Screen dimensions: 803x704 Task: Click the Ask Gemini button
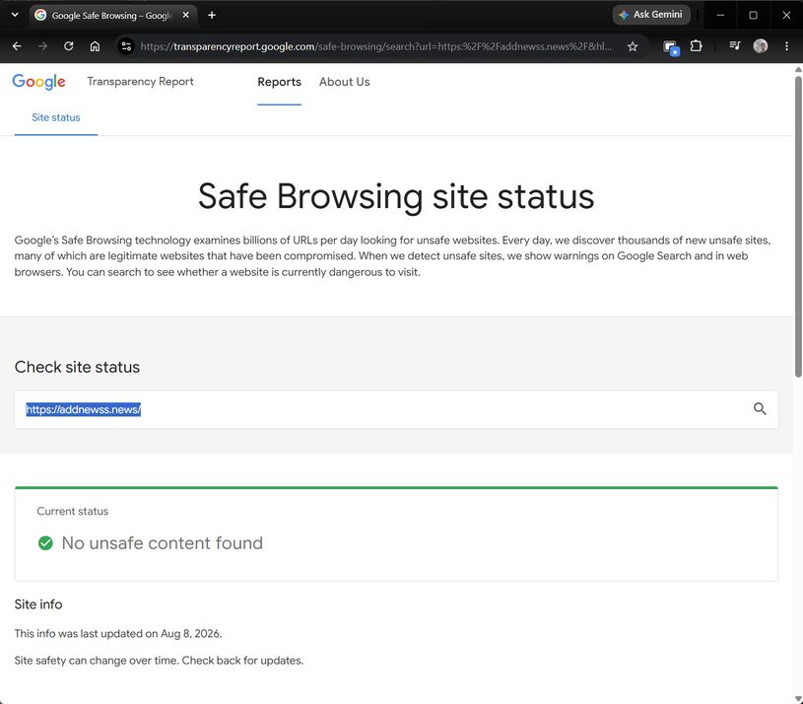651,15
